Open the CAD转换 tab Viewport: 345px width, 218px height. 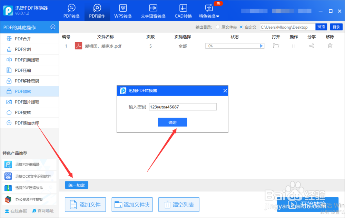(x=183, y=11)
